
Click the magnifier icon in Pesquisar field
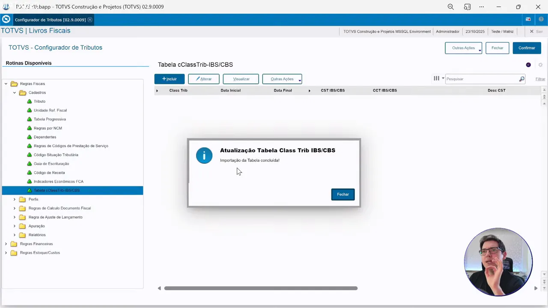pyautogui.click(x=521, y=79)
